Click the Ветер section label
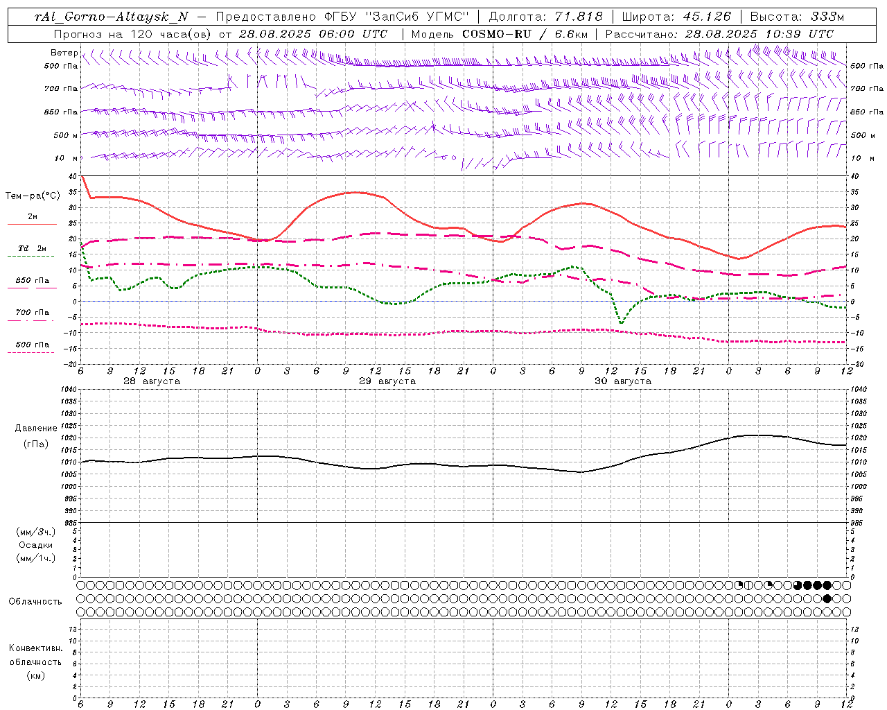This screenshot has height=710, width=887. 64,53
